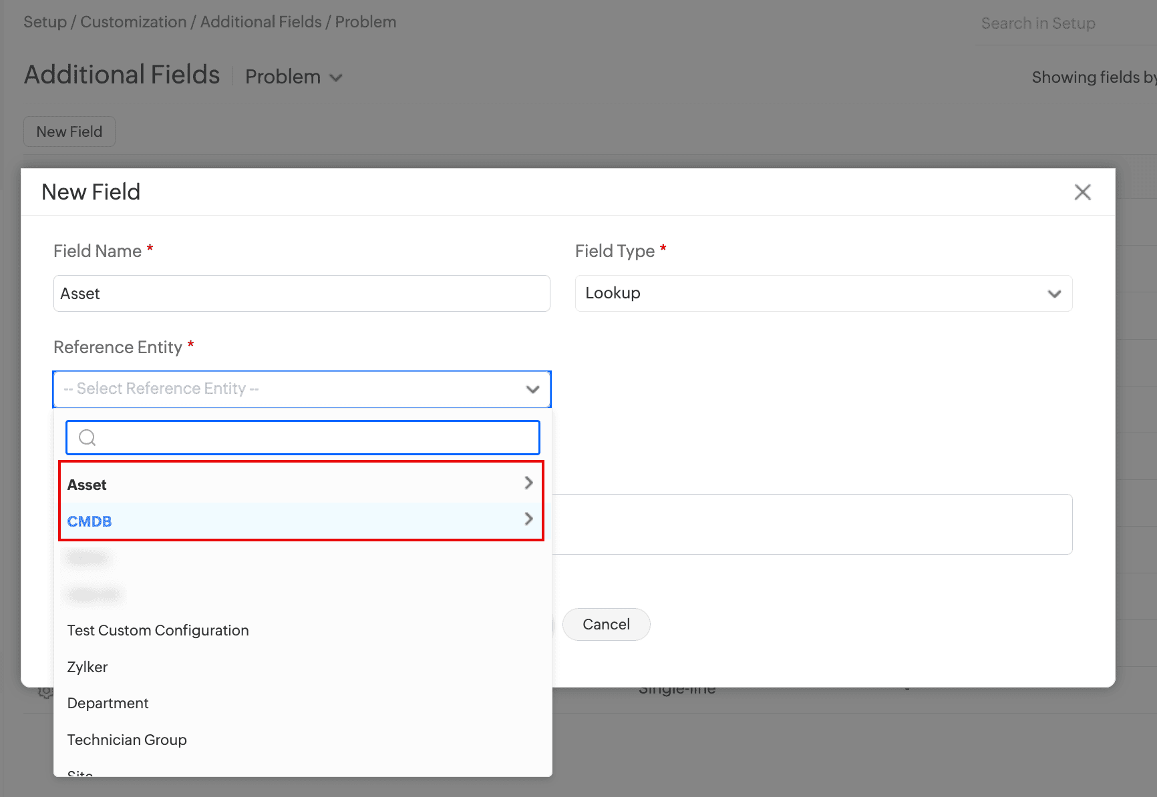The height and width of the screenshot is (797, 1157).
Task: Expand the CMDB submenu arrow
Action: 528,519
